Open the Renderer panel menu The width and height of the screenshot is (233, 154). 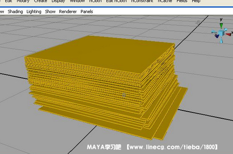68,12
